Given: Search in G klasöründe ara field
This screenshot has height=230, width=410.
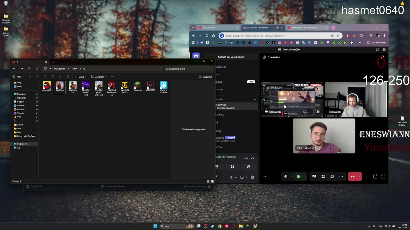Looking at the screenshot, I should [188, 68].
